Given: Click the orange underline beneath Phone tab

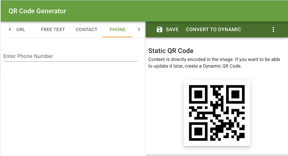Looking at the screenshot, I should 118,37.
